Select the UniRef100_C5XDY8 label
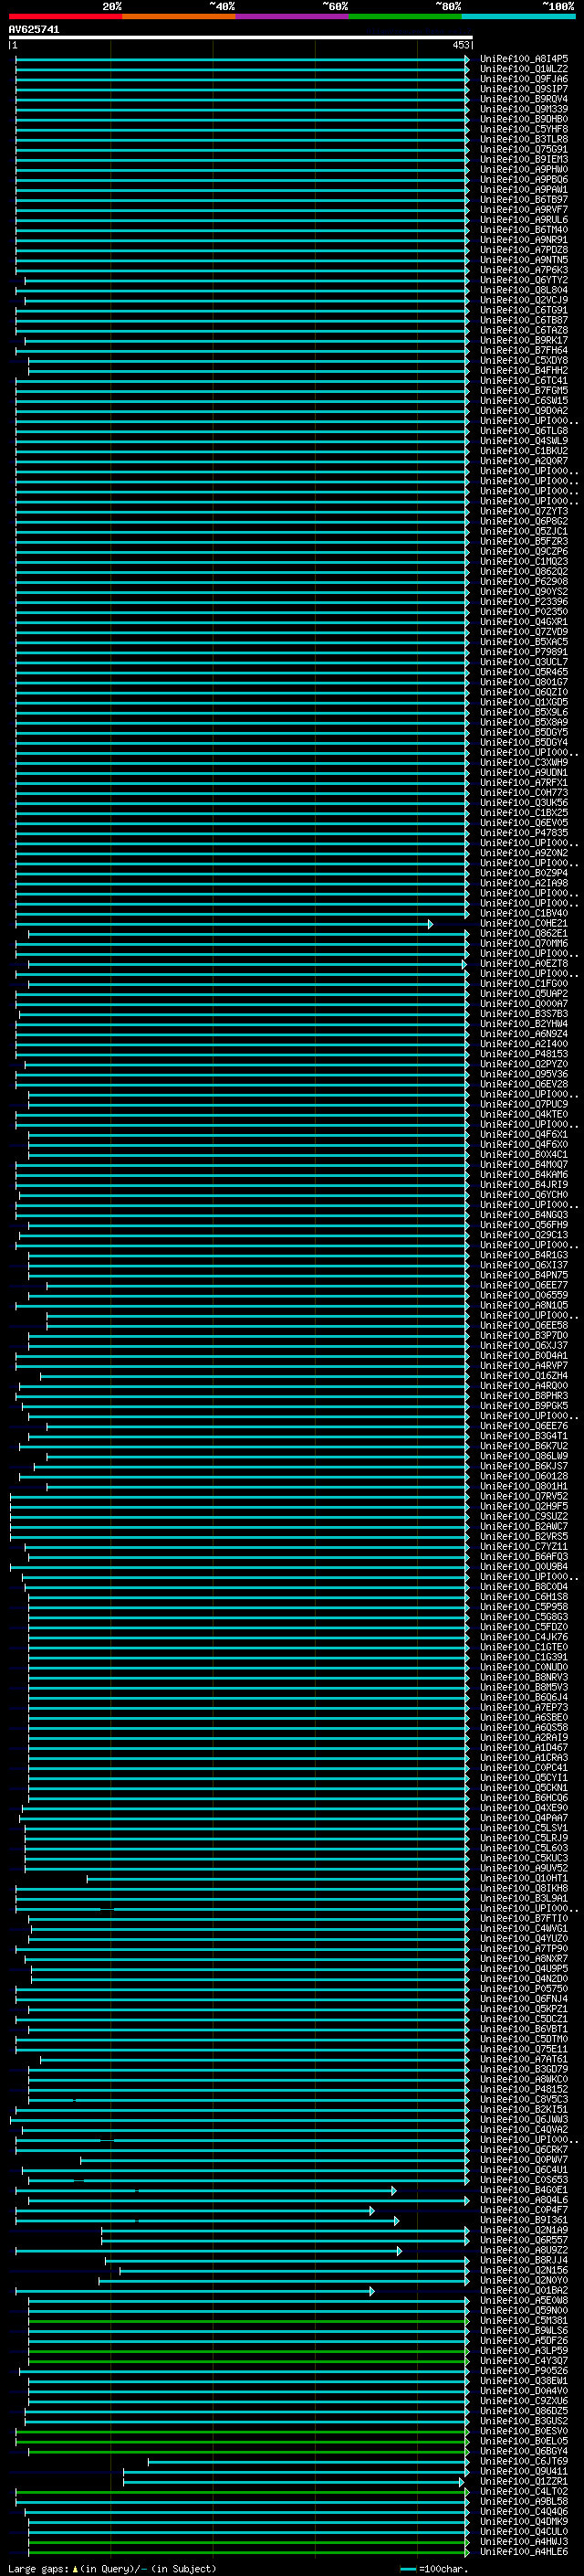This screenshot has width=584, height=2576. [x=524, y=360]
